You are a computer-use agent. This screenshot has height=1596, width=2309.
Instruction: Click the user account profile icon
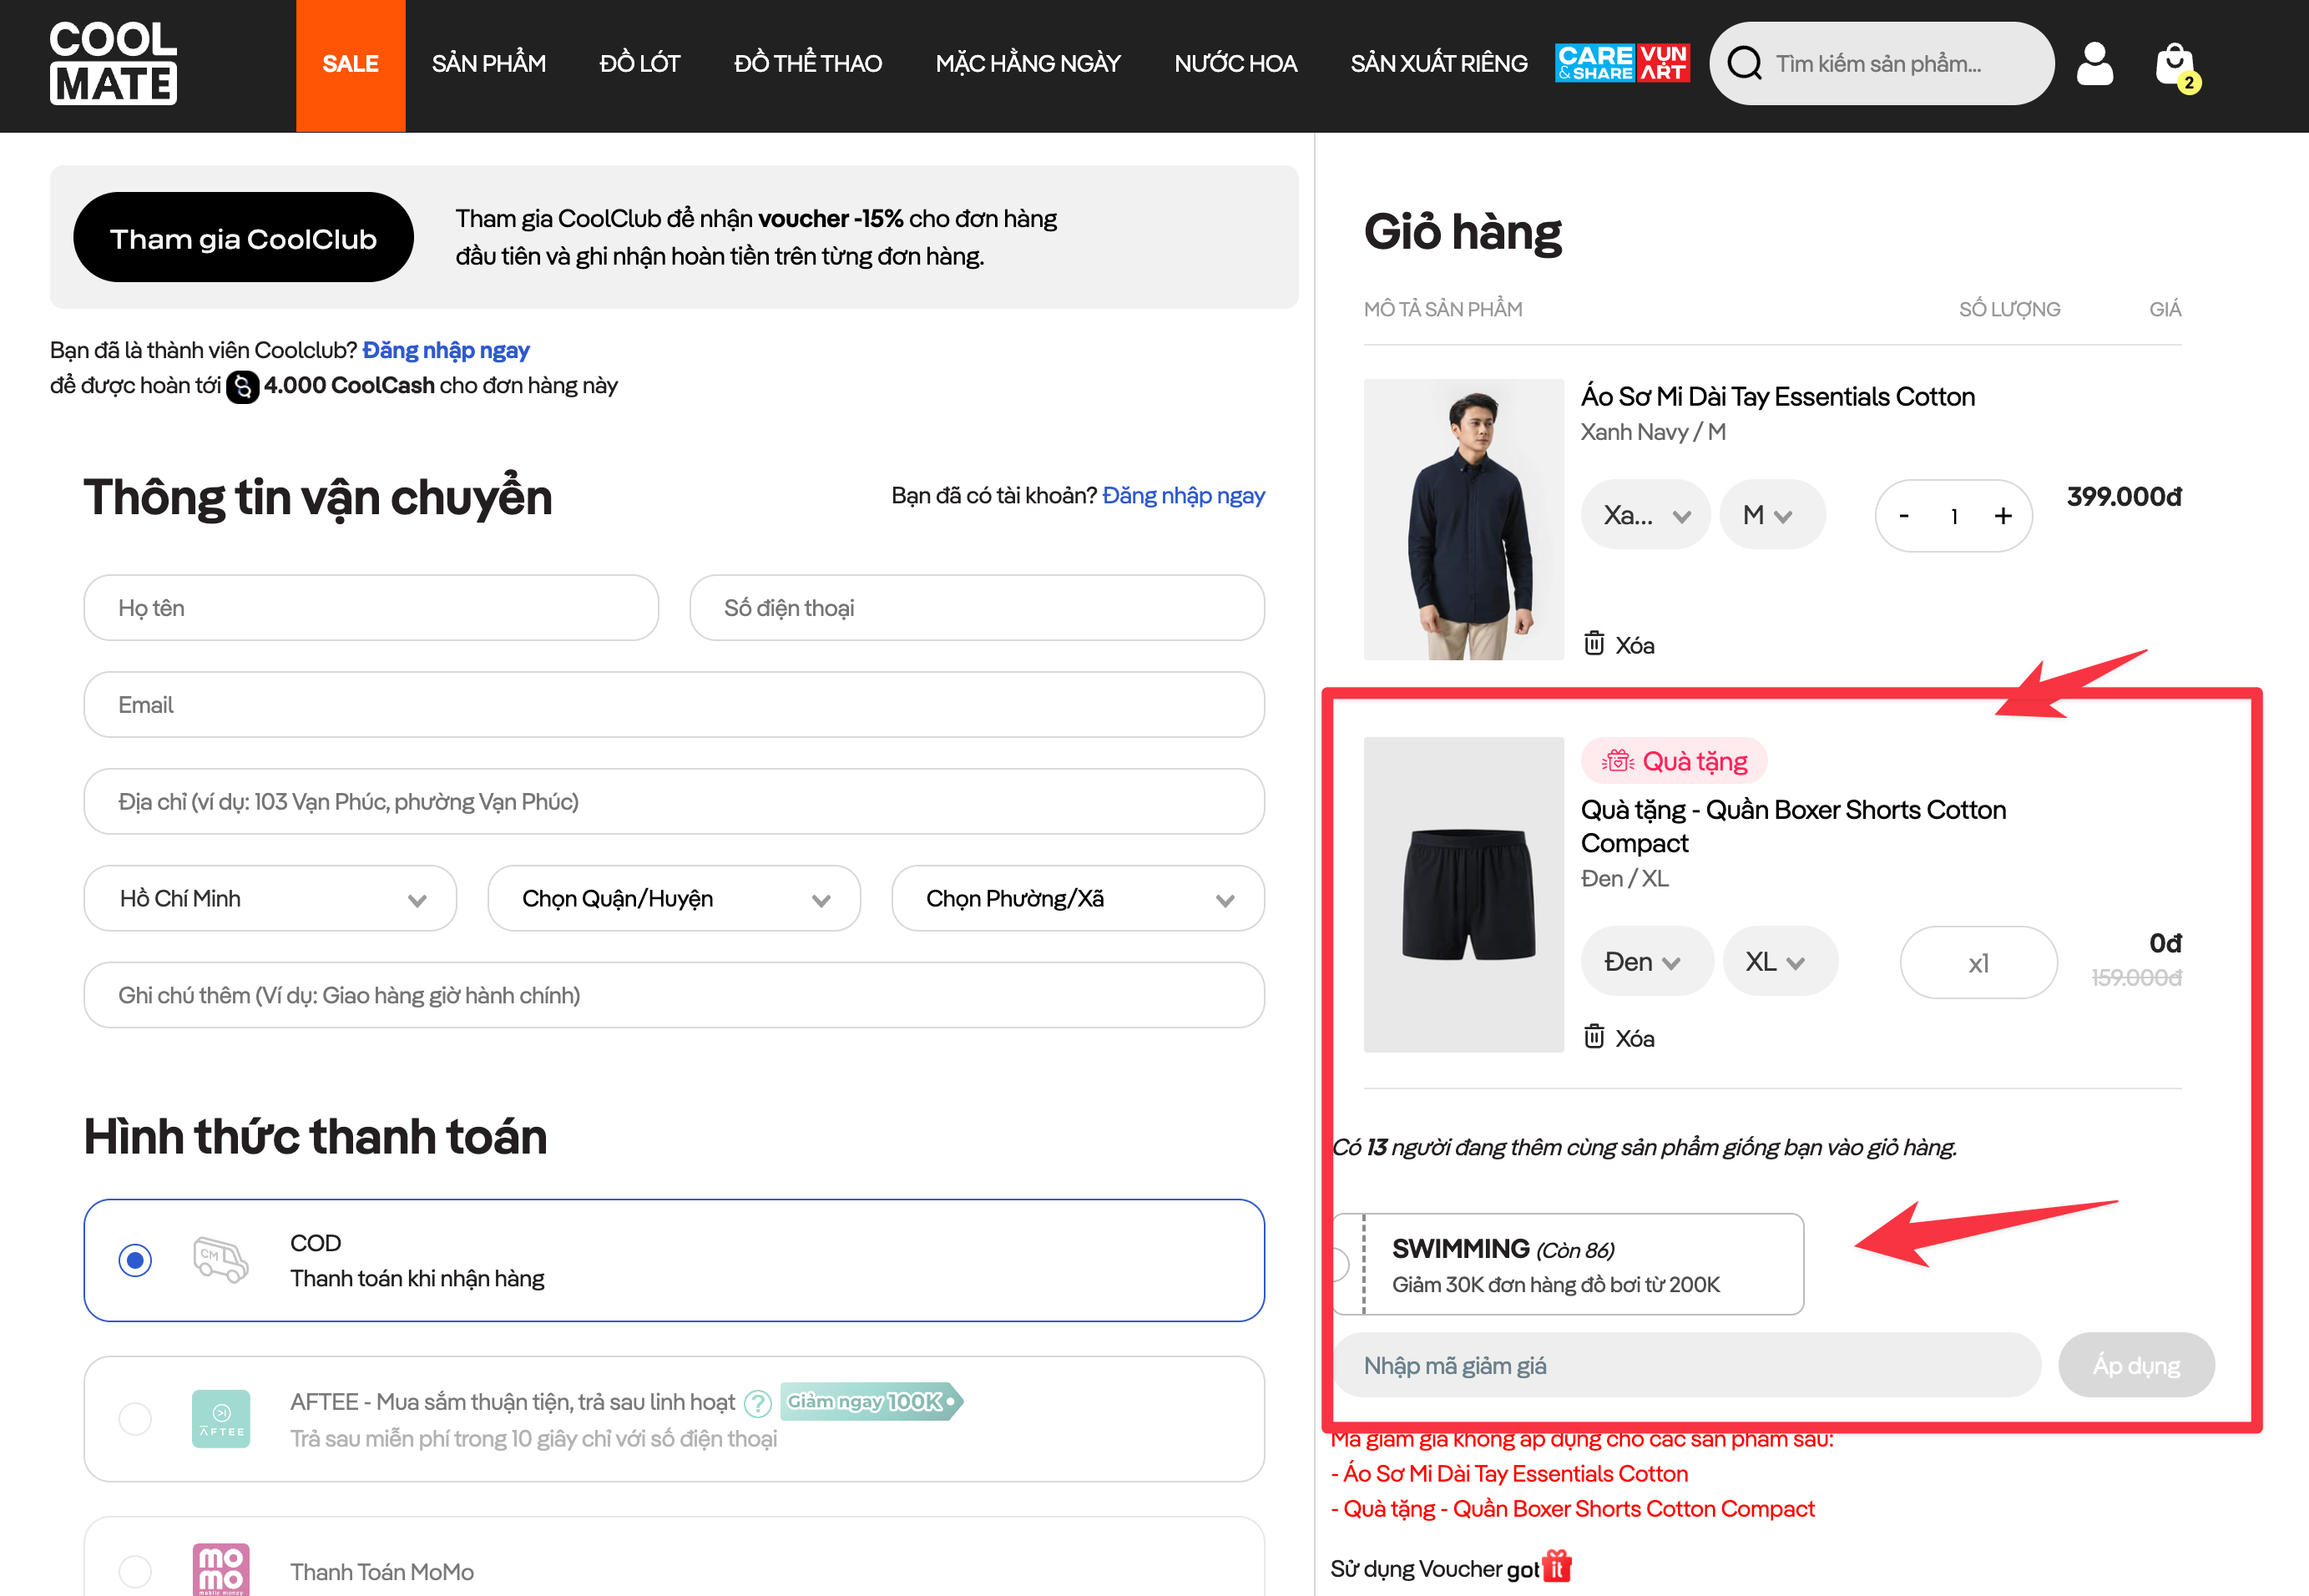click(x=2094, y=64)
